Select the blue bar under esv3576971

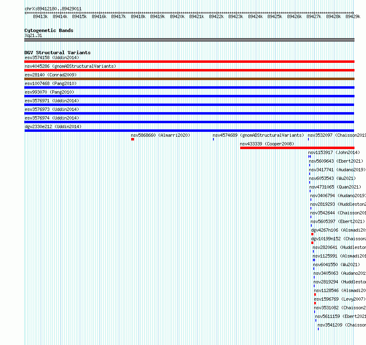[189, 105]
